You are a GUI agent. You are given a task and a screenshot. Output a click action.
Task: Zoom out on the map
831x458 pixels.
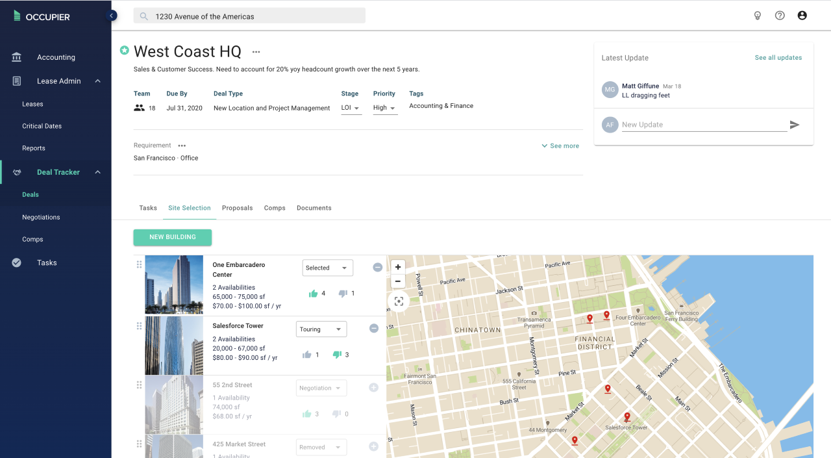[x=398, y=281]
